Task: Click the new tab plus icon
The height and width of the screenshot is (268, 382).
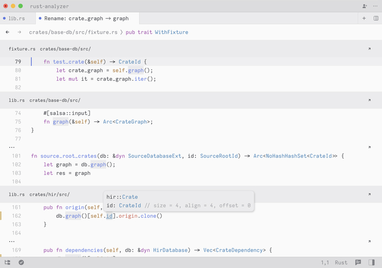Action: pyautogui.click(x=364, y=18)
